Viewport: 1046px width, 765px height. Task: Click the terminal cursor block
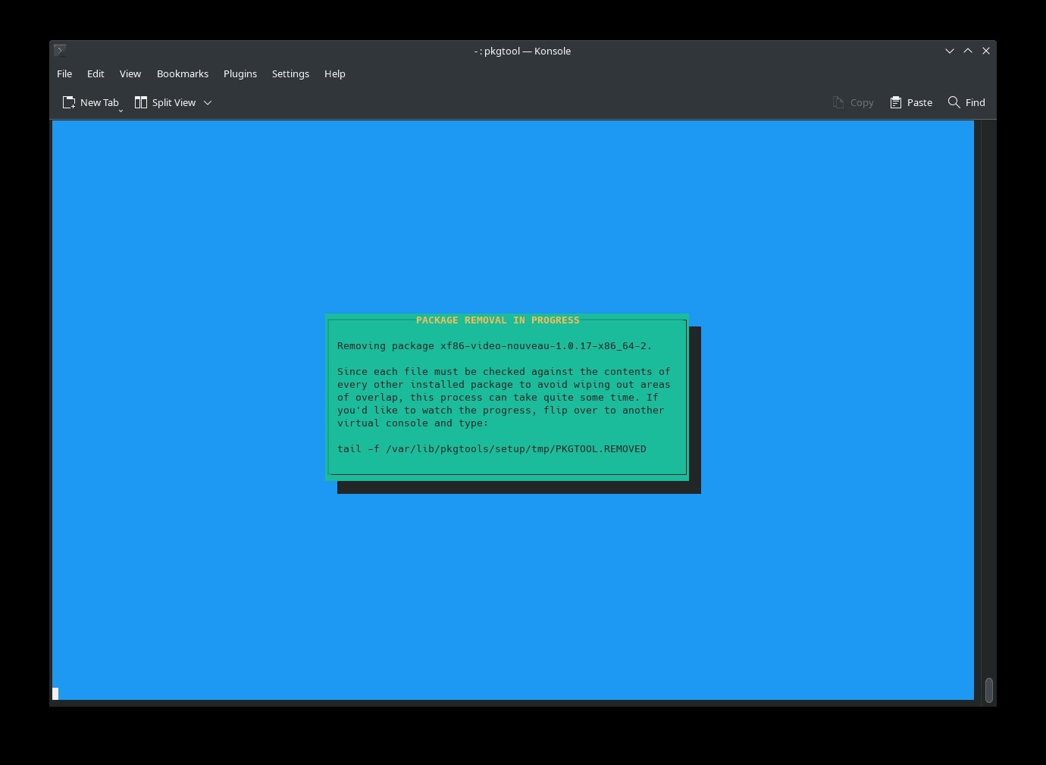tap(55, 693)
